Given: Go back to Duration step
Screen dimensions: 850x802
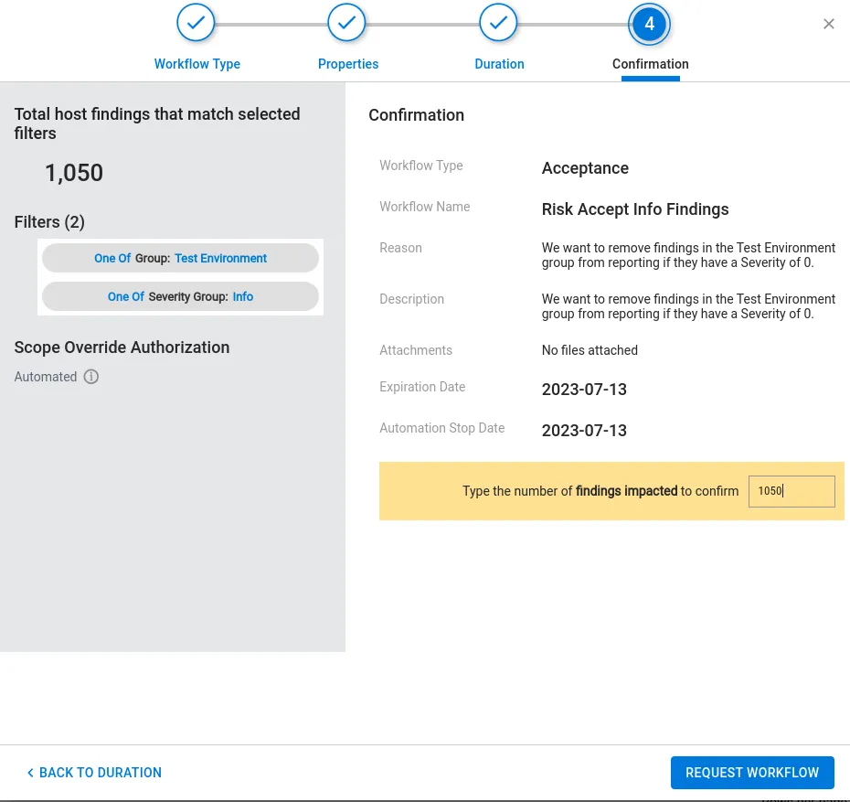Looking at the screenshot, I should [94, 772].
